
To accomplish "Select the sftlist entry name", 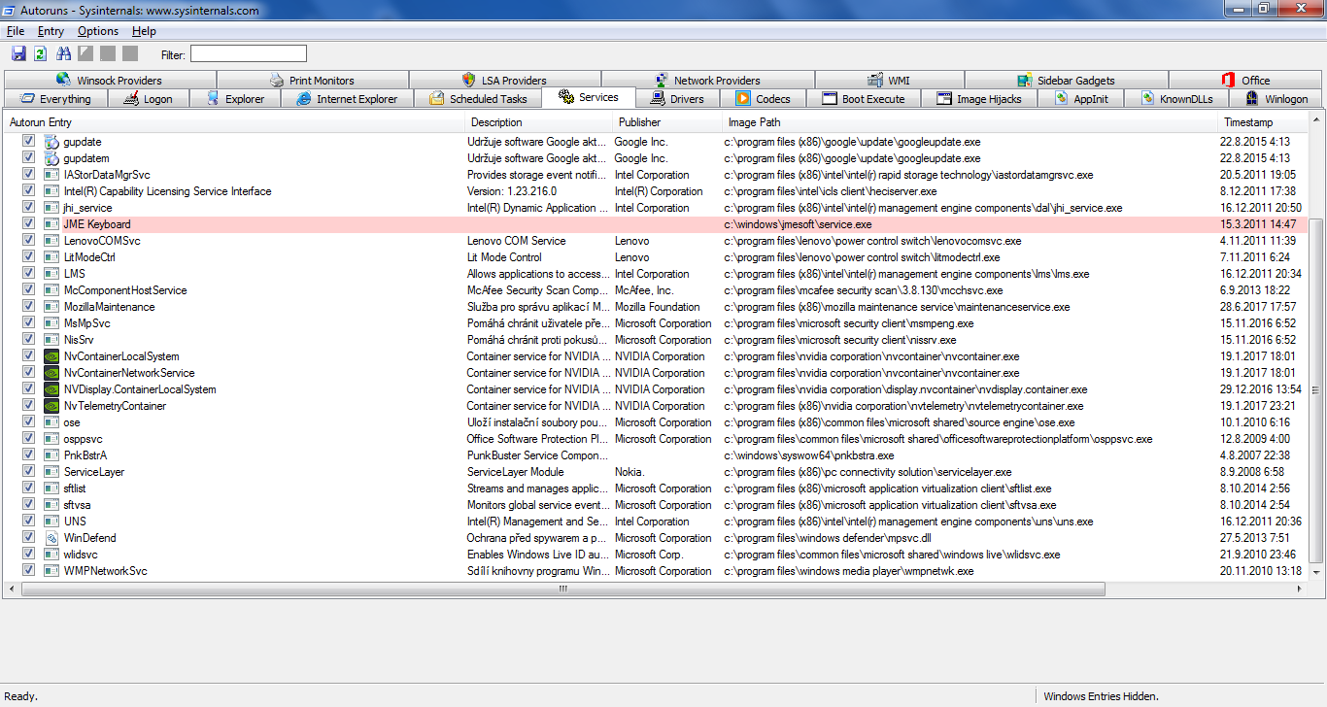I will (75, 488).
